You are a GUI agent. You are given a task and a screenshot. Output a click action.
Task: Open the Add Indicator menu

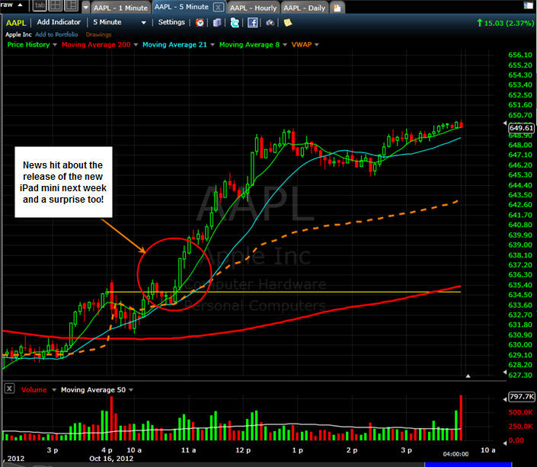coord(59,22)
